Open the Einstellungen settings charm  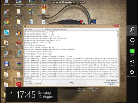coord(132,74)
